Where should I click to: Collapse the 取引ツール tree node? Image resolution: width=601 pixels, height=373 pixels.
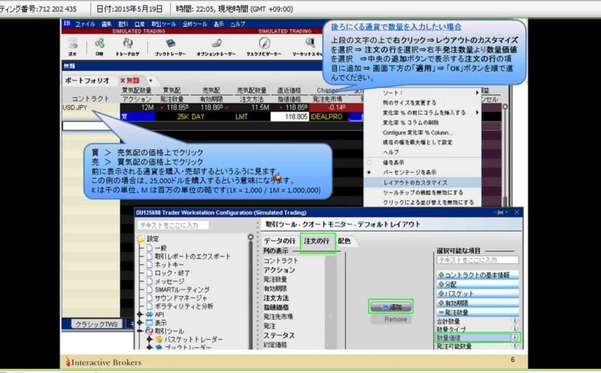[x=140, y=331]
